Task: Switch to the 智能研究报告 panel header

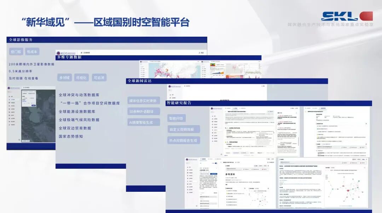Action: pyautogui.click(x=179, y=103)
